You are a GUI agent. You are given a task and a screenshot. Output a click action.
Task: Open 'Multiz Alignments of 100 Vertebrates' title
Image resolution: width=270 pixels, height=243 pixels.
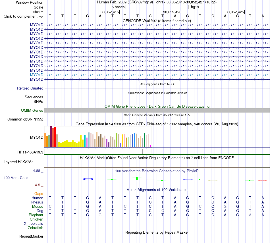click(x=157, y=190)
